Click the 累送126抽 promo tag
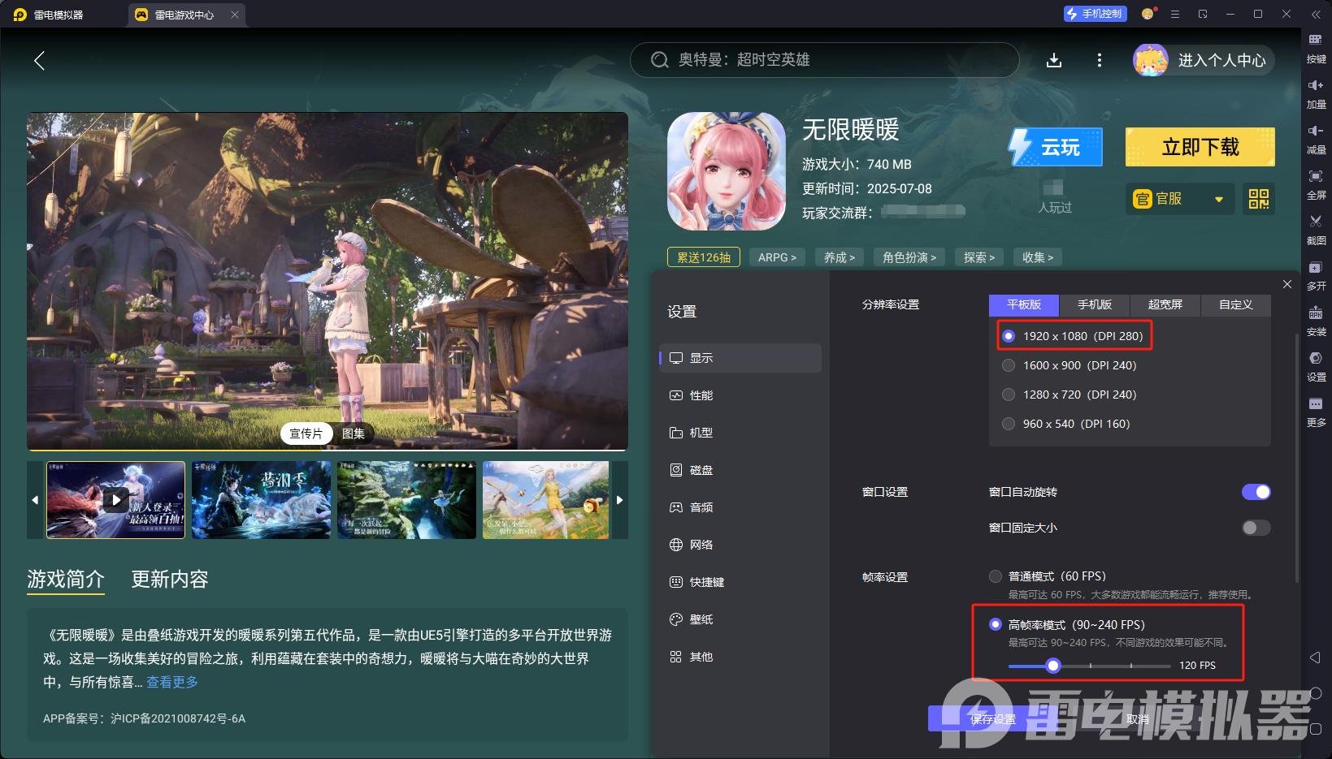Viewport: 1332px width, 759px height. 704,257
